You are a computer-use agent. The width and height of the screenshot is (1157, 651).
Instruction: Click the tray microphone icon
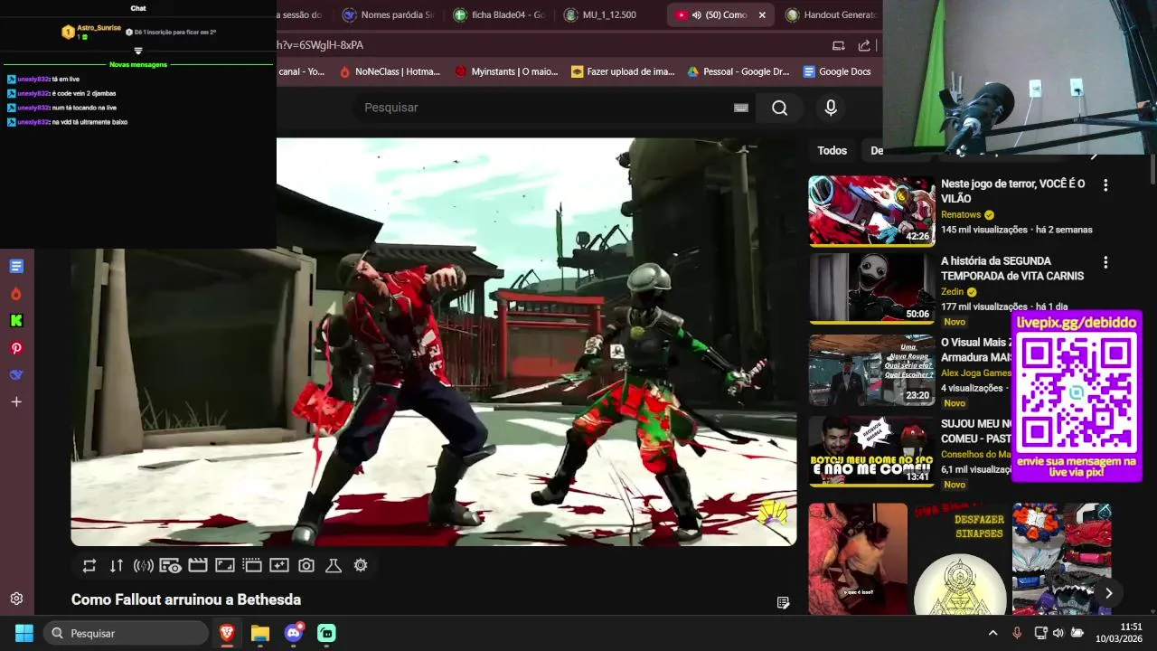coord(1017,633)
